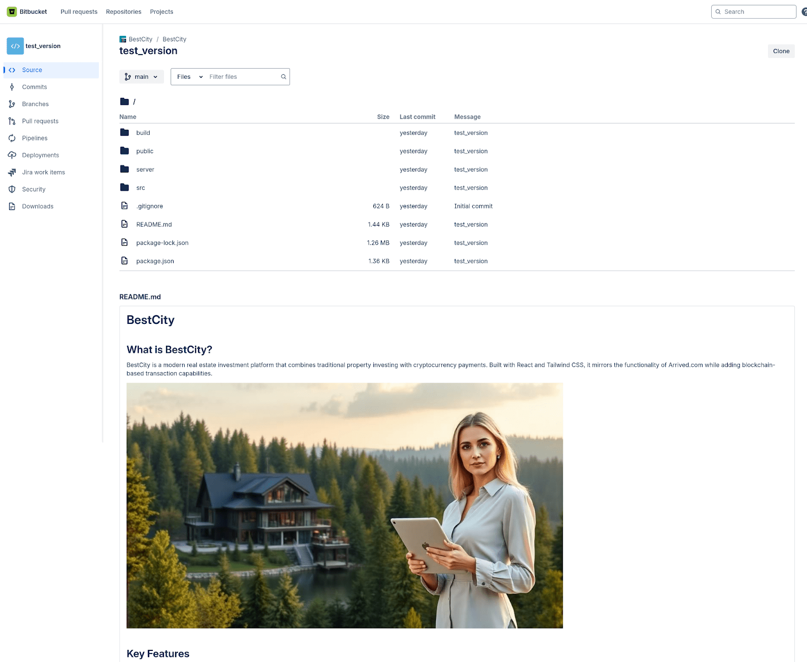Expand the main branch dropdown
The image size is (807, 662).
[x=141, y=77]
